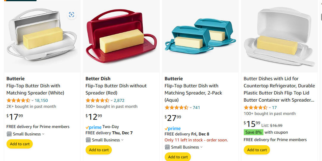The width and height of the screenshot is (322, 161).
Task: Expand rating breakdown arrow beside 2,872
Action: [x=111, y=100]
